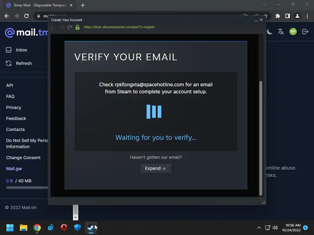Open the Chrome profile icon
The height and width of the screenshot is (235, 314).
(x=297, y=16)
